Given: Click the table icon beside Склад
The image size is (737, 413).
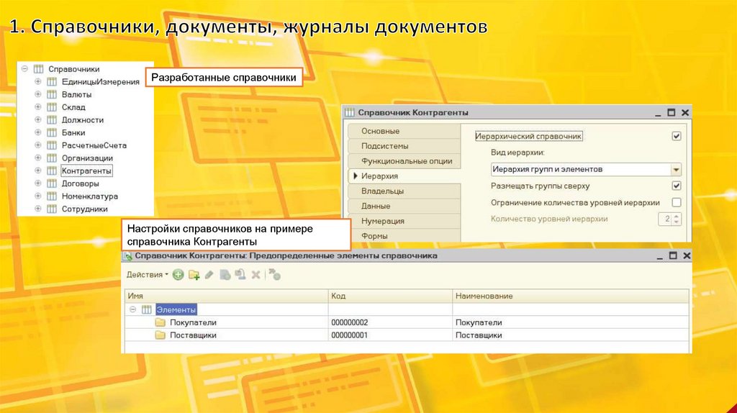Looking at the screenshot, I should pyautogui.click(x=52, y=107).
